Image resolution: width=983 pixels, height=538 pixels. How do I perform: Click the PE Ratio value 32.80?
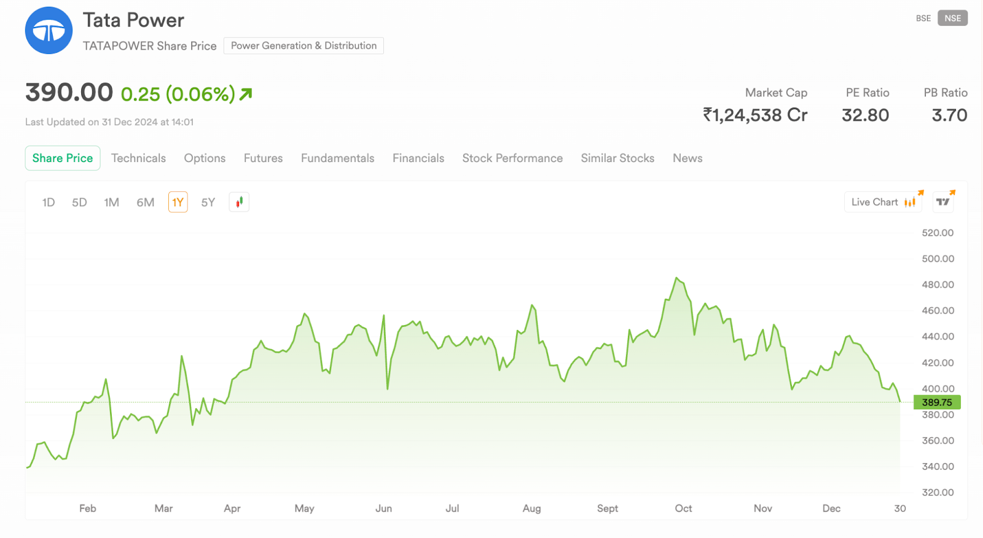coord(865,115)
